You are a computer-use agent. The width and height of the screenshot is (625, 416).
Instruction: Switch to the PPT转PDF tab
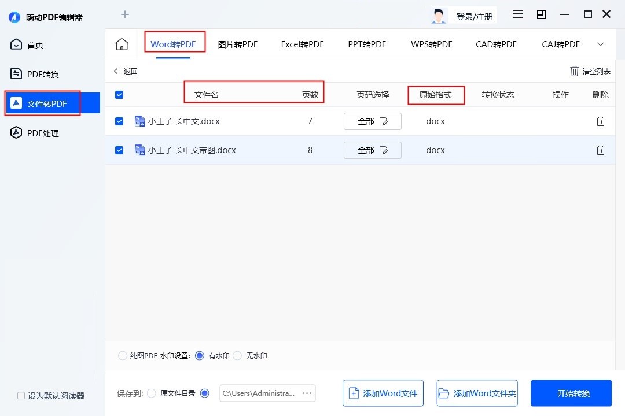366,44
